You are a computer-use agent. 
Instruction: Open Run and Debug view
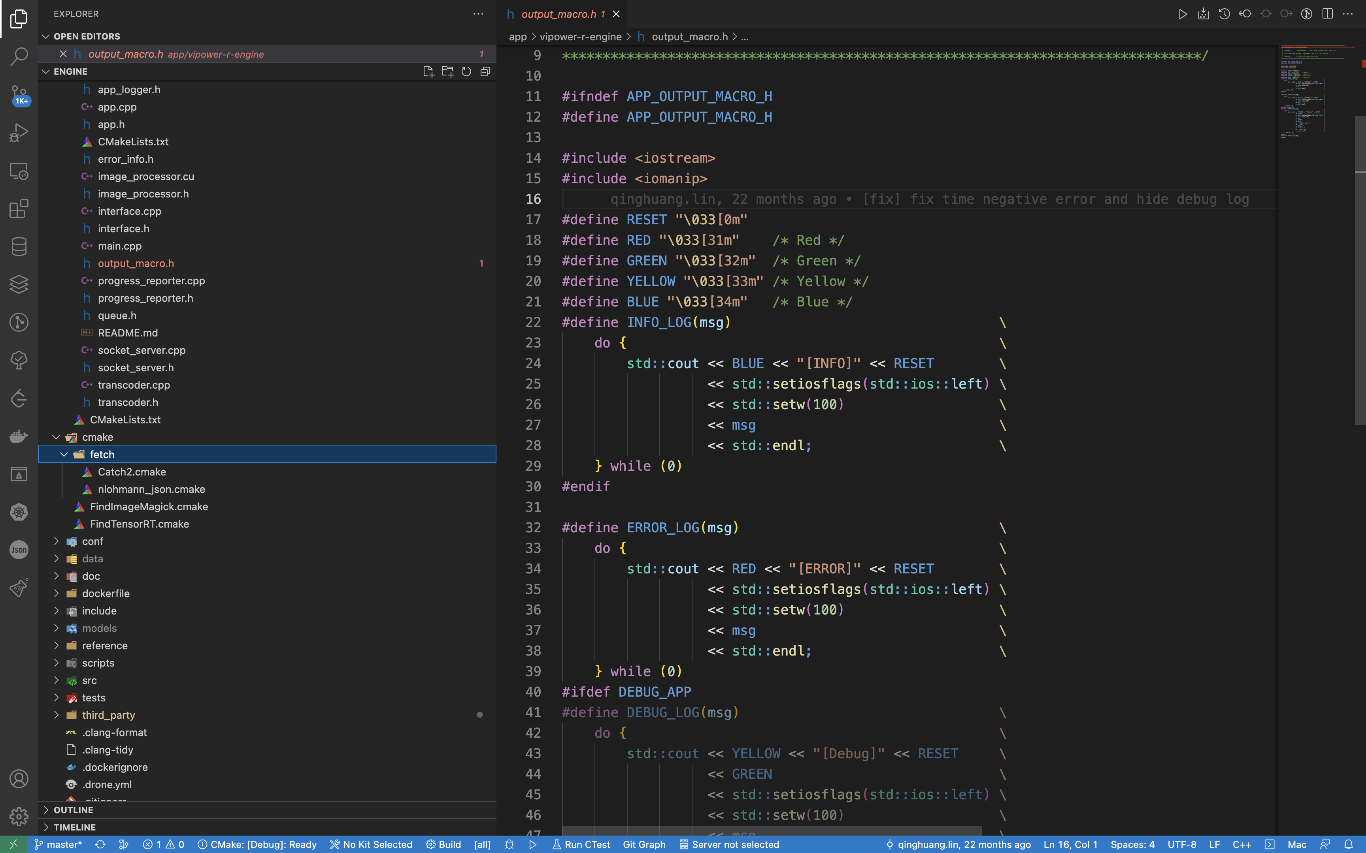[x=19, y=133]
